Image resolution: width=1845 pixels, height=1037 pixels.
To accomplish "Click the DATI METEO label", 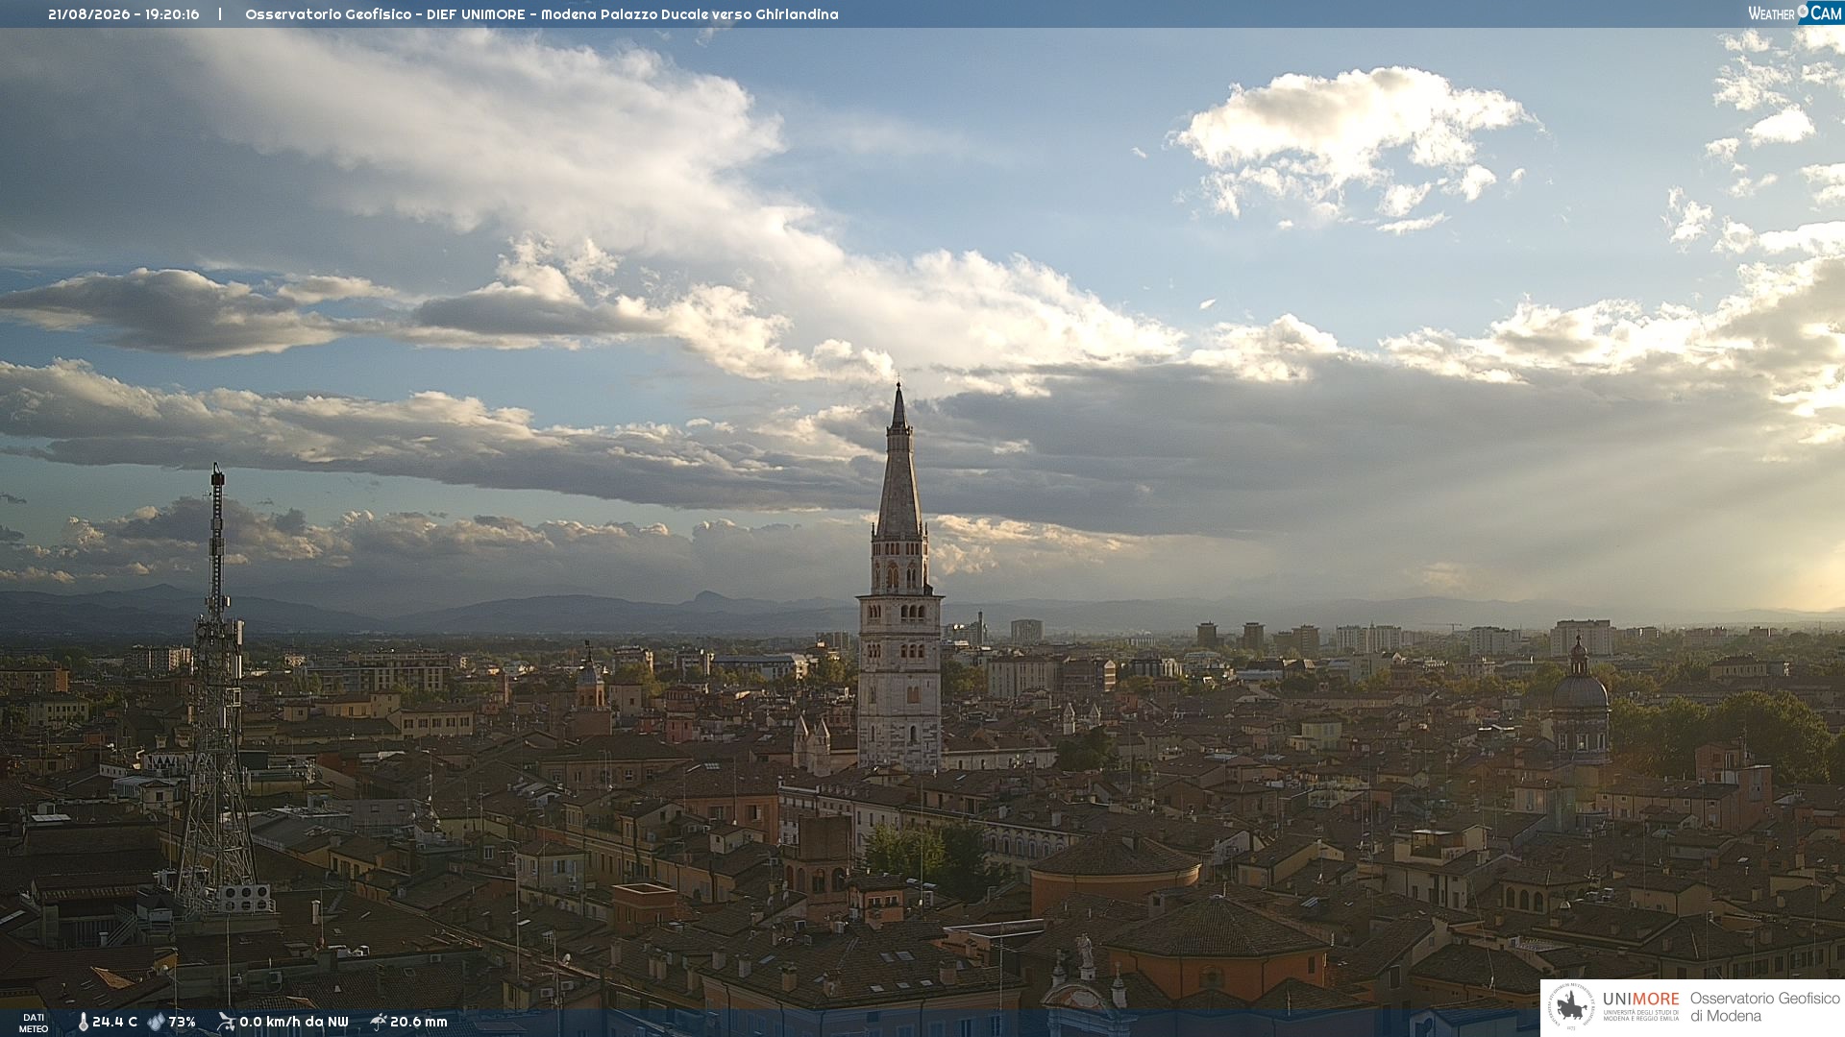I will (34, 1024).
